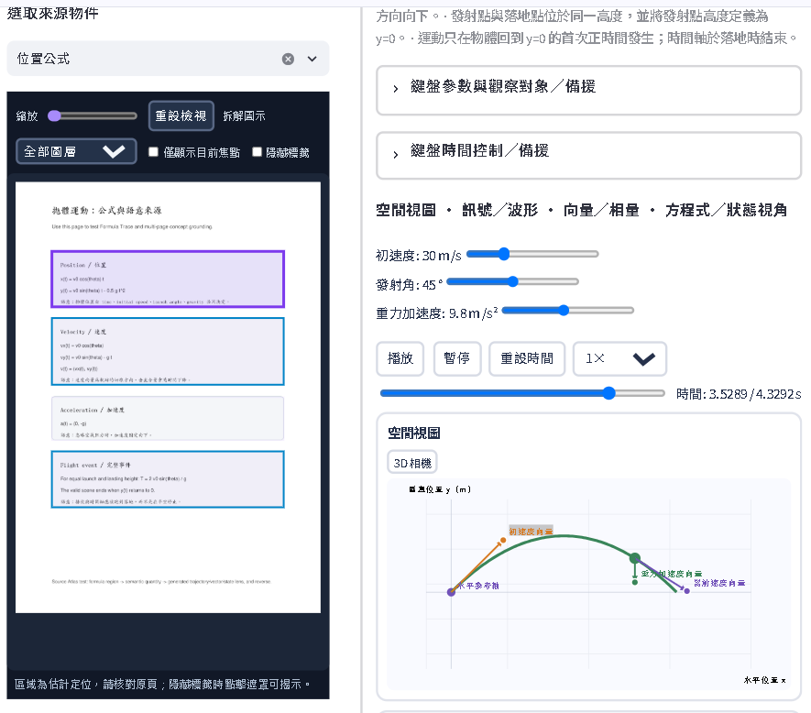Click the 重設檢視 button
Viewport: 811px width, 713px height.
[181, 115]
